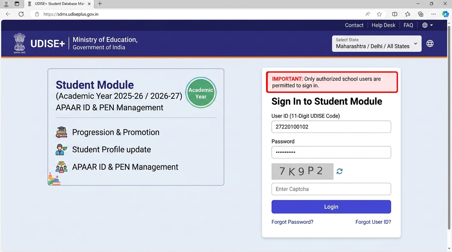The height and width of the screenshot is (252, 452).
Task: Expand the Select State dropdown
Action: tap(377, 44)
